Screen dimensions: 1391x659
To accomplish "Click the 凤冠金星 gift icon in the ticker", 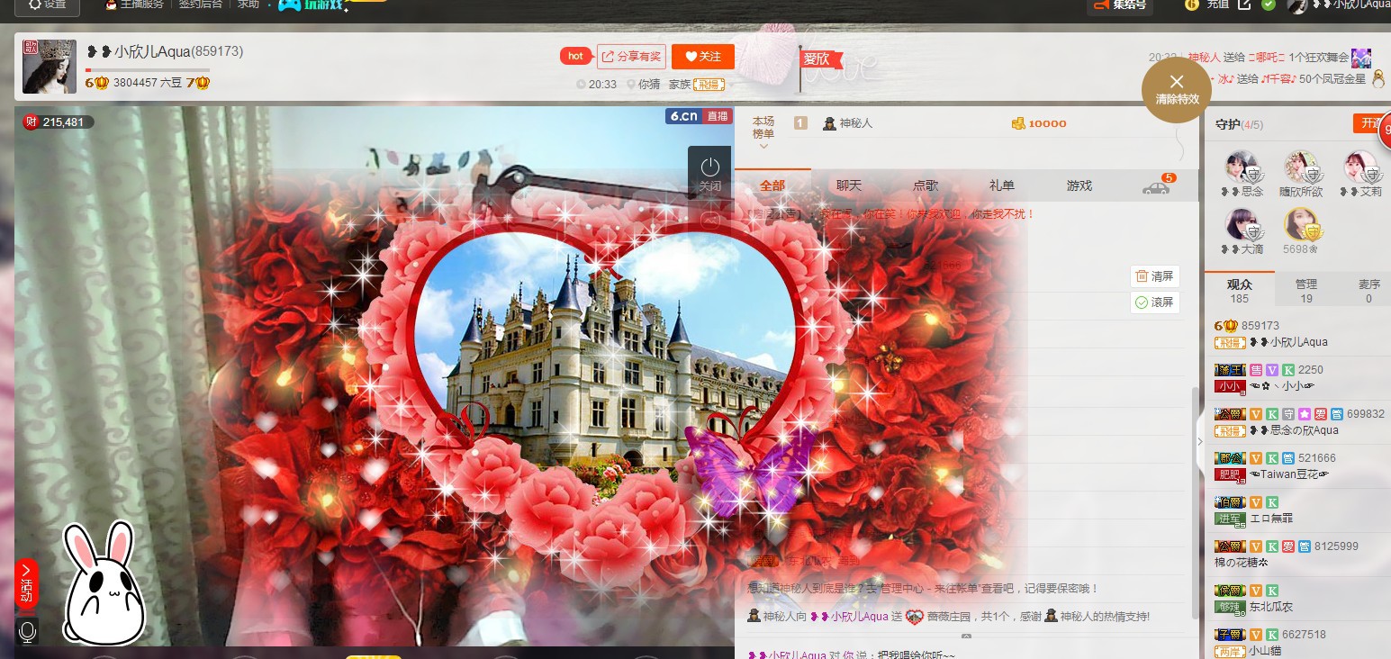I will tap(1377, 79).
